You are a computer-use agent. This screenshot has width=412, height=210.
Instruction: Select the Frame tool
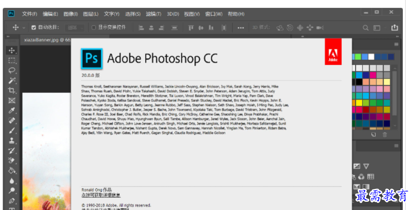[x=12, y=101]
